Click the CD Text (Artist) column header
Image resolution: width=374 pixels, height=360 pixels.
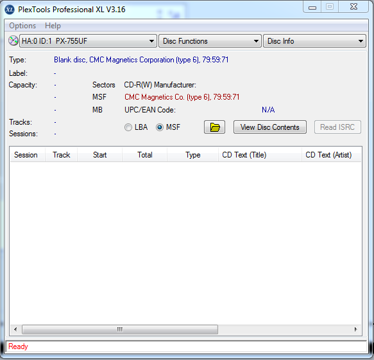[x=332, y=155]
